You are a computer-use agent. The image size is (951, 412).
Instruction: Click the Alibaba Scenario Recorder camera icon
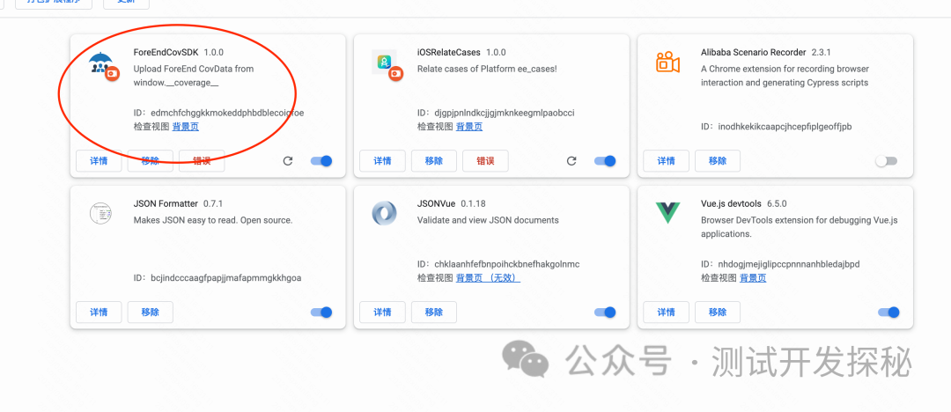point(667,62)
